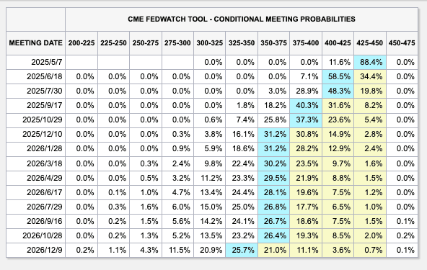427x270 pixels.
Task: Click the 88.4% cell for 2025/5/7
Action: [x=369, y=62]
